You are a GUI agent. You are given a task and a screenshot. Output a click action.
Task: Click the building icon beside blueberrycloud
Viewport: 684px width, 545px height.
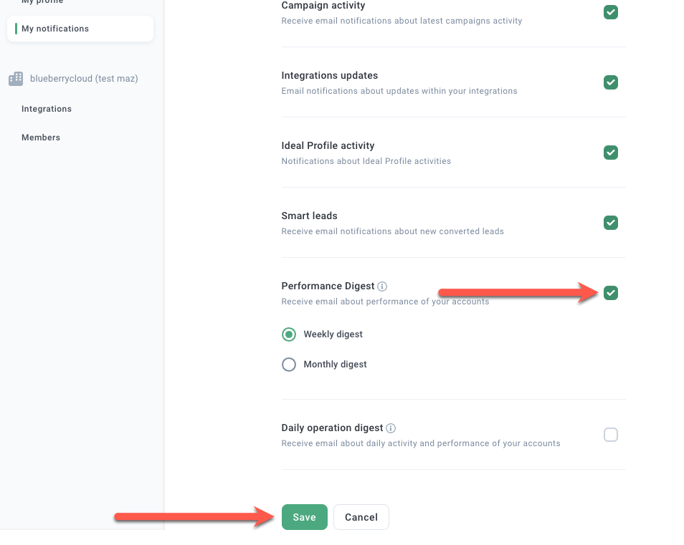[15, 79]
